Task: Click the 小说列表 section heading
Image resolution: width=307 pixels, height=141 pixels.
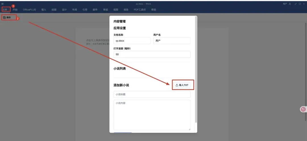Action: [x=120, y=69]
